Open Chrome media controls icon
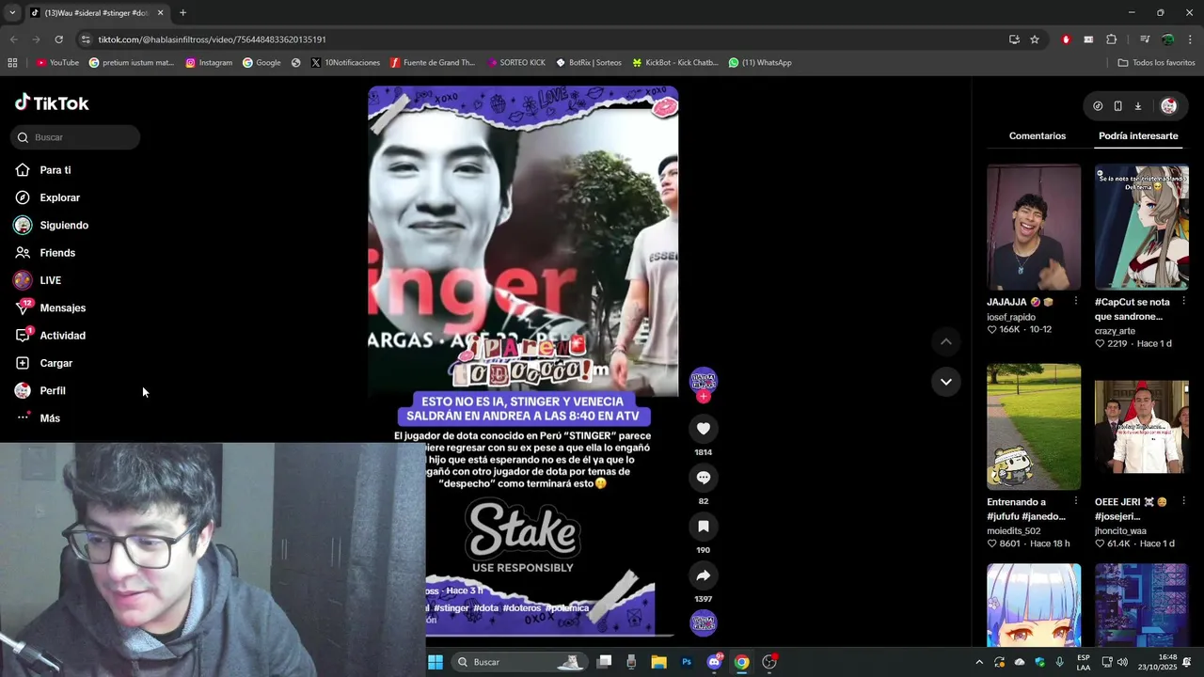1204x677 pixels. click(1145, 39)
